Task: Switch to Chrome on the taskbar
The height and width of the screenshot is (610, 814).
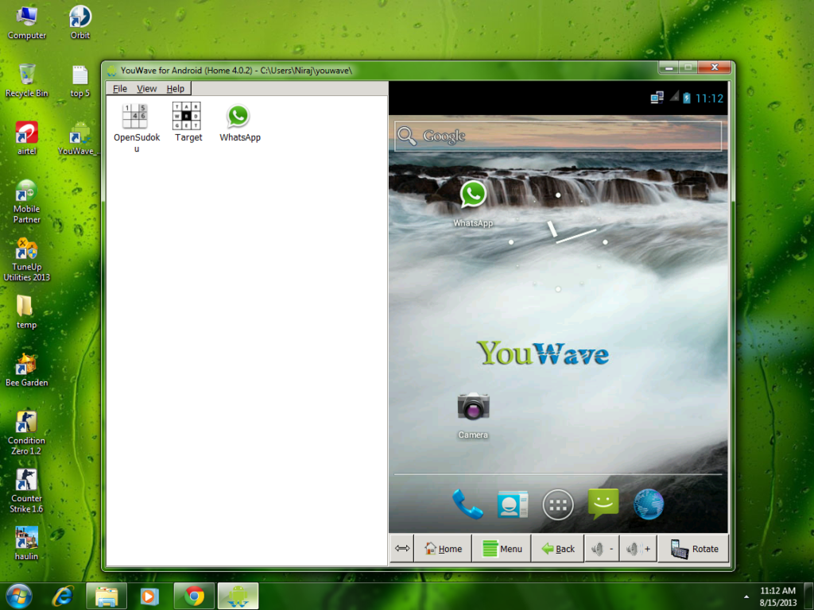Action: 194,596
